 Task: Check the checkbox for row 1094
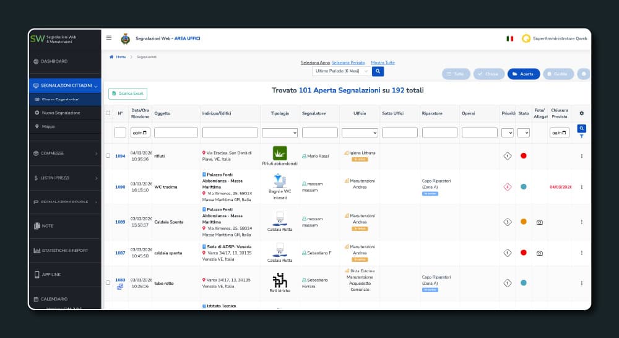click(x=108, y=156)
